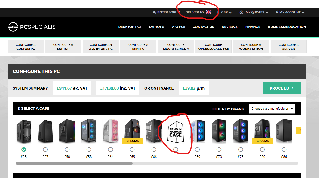This screenshot has width=319, height=178.
Task: Select the £70 case radio button
Action: click(x=219, y=149)
